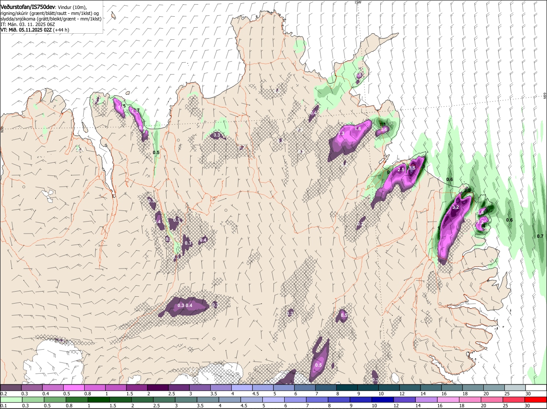
Task: Click the lavender swatch labeled 4.5 in the purple scale
Action: pyautogui.click(x=263, y=388)
